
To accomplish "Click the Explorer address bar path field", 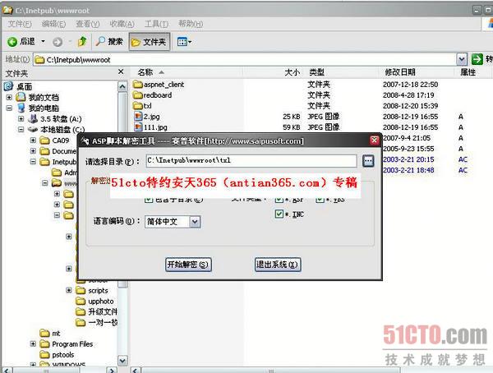I will tap(245, 59).
